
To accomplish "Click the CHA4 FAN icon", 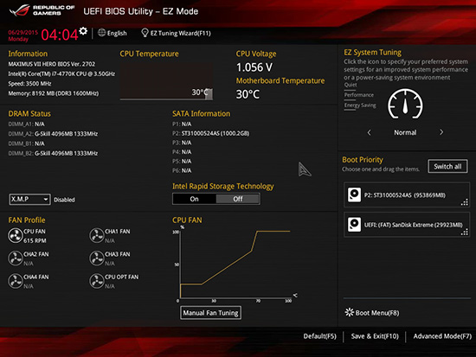I will pyautogui.click(x=16, y=281).
